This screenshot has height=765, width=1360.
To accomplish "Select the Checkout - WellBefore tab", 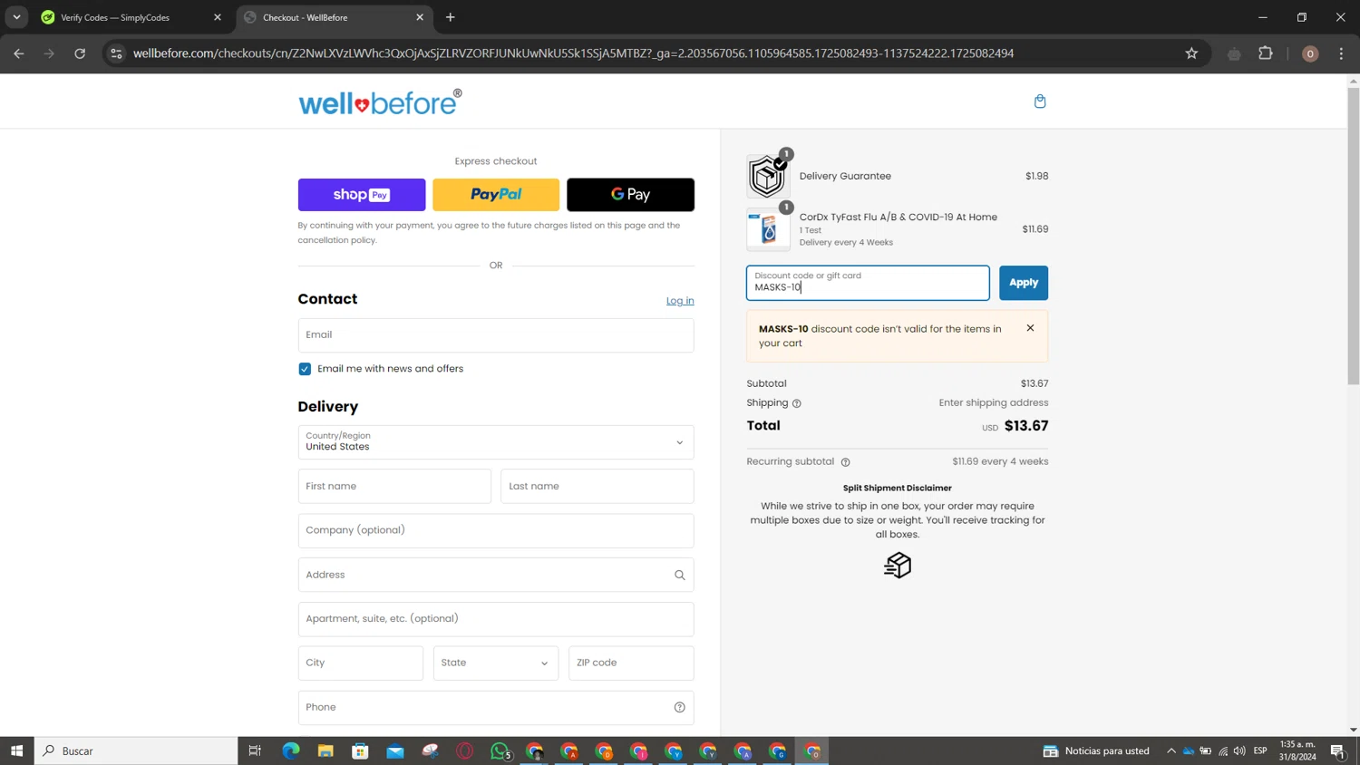I will coord(333,17).
